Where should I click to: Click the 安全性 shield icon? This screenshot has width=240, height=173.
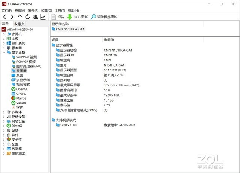click(9, 140)
